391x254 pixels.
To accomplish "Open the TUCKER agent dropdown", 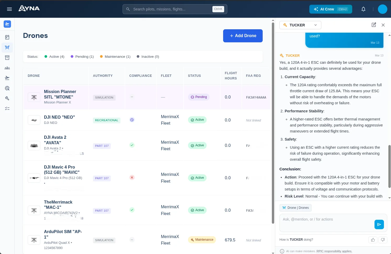I will click(300, 25).
